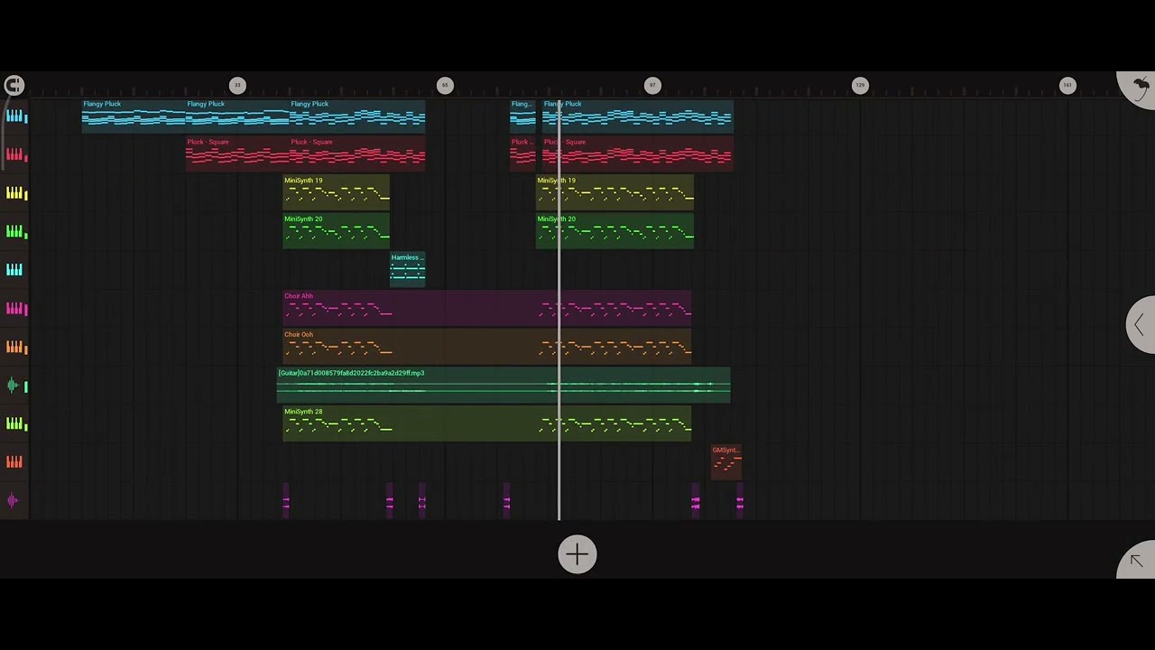Select the Choir Ooh clip
Screen dimensions: 1155x650
click(x=487, y=348)
